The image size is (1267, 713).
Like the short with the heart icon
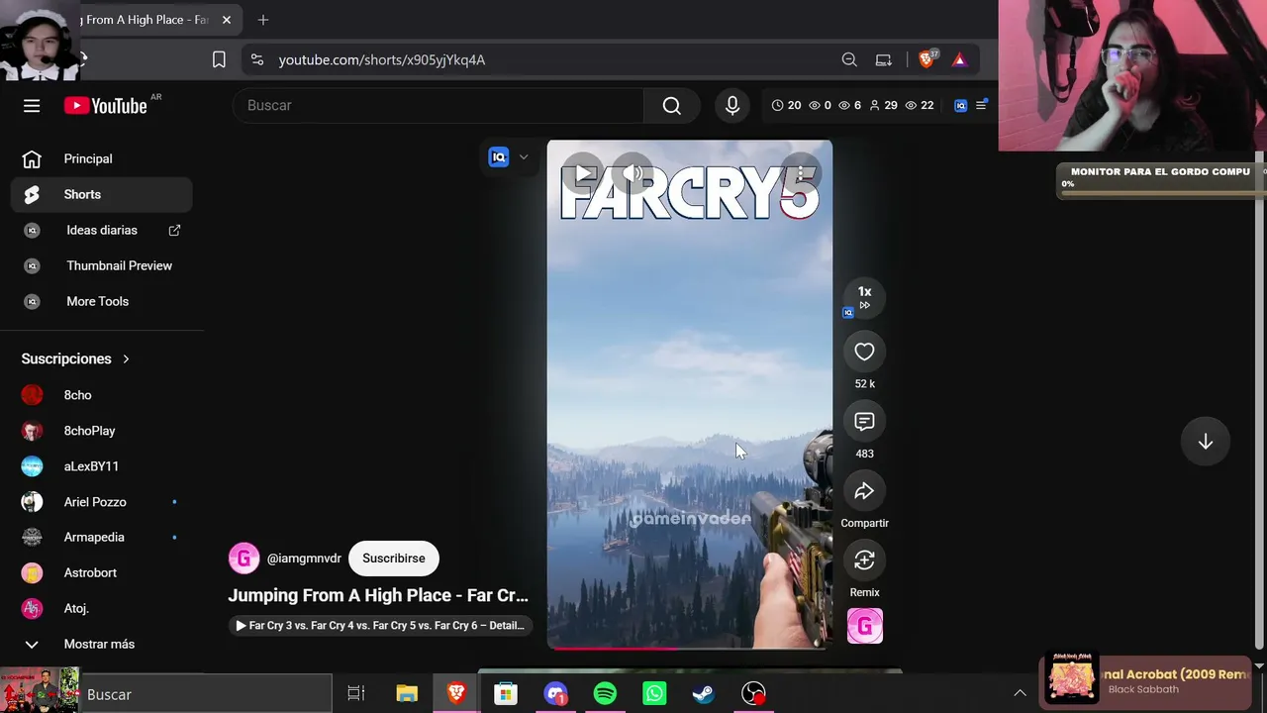click(864, 352)
